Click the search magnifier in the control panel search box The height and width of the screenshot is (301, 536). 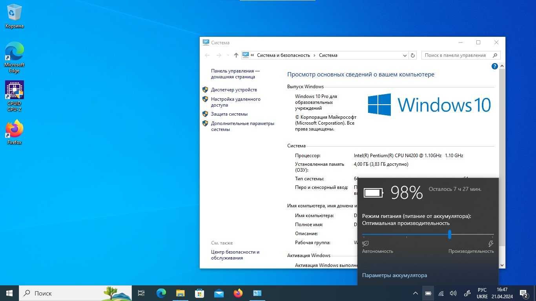(x=495, y=55)
